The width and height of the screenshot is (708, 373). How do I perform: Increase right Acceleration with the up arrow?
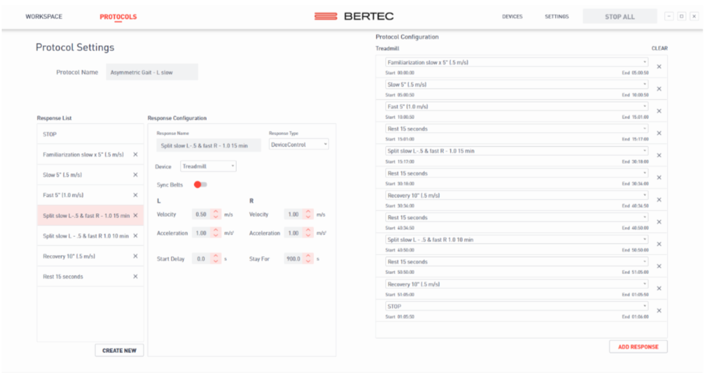point(308,230)
